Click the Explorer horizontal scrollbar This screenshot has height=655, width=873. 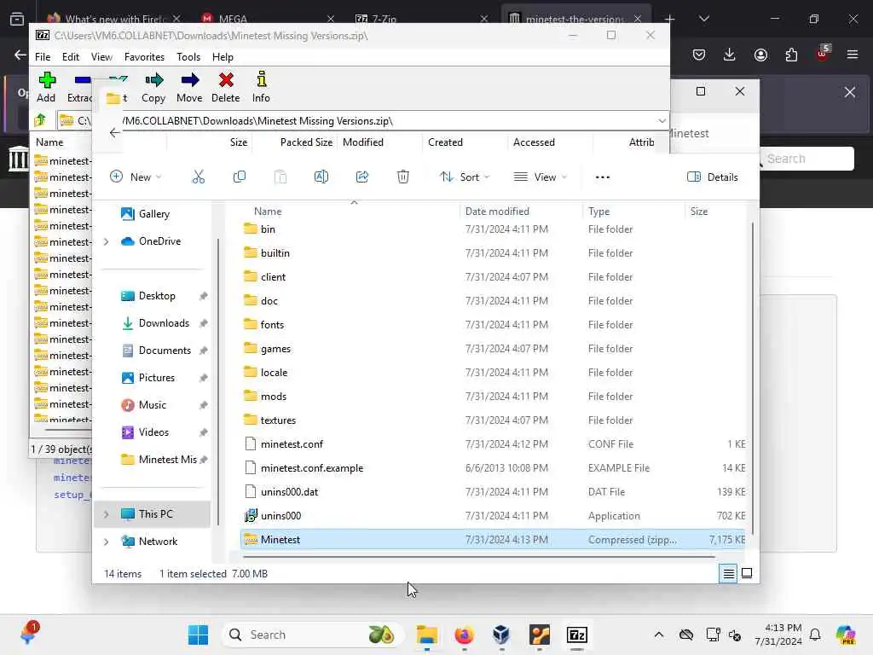[x=479, y=556]
